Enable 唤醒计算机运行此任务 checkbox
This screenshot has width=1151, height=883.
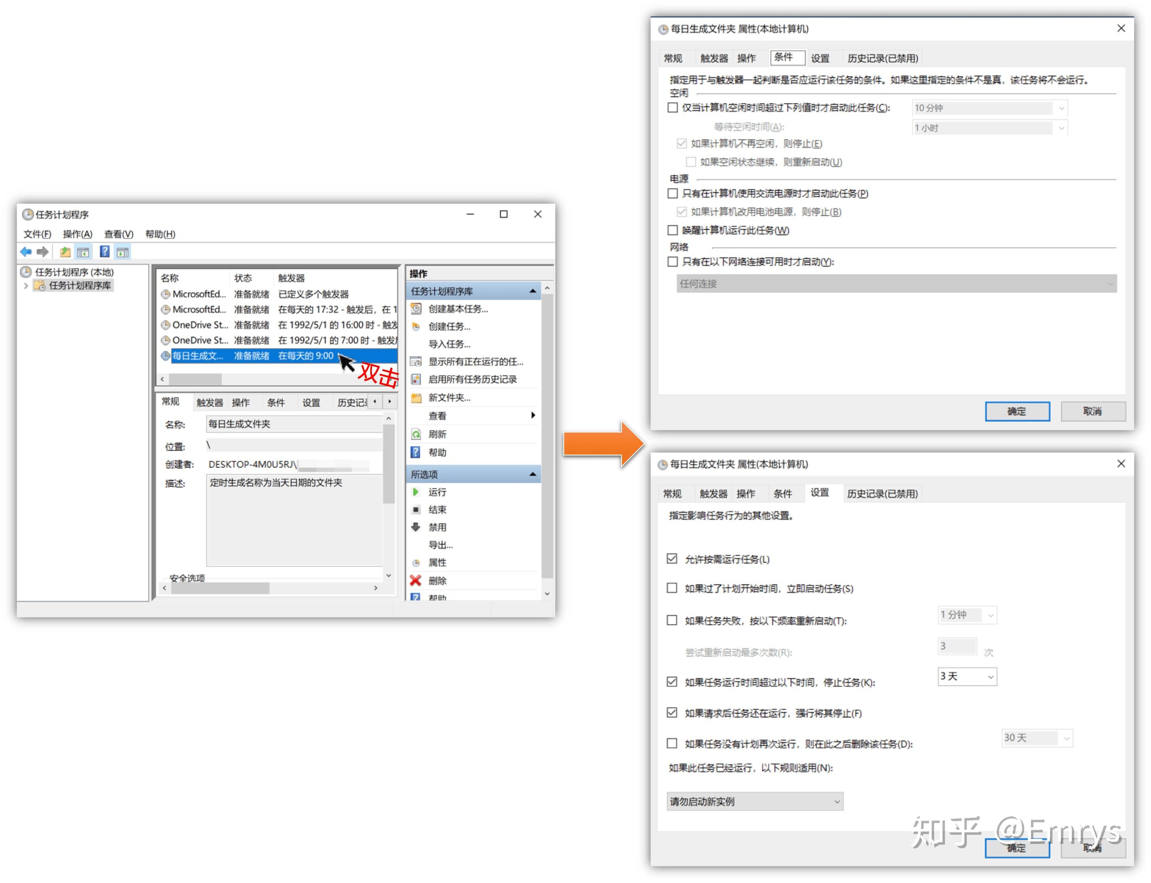click(672, 230)
